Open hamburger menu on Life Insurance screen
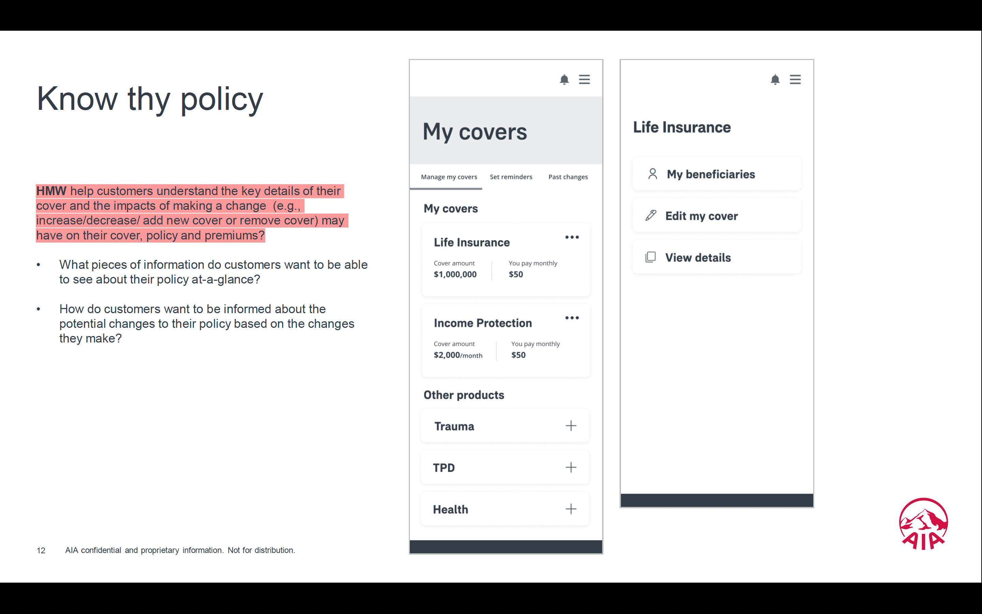This screenshot has height=614, width=982. click(795, 79)
